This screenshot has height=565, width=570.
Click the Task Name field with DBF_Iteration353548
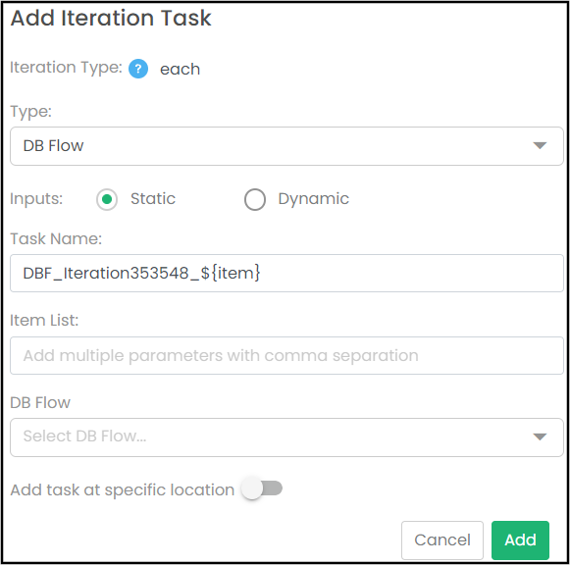point(286,274)
